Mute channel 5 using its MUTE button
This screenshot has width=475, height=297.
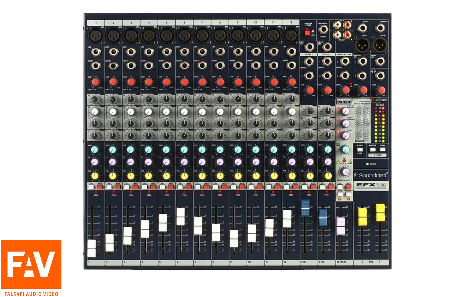(x=171, y=187)
